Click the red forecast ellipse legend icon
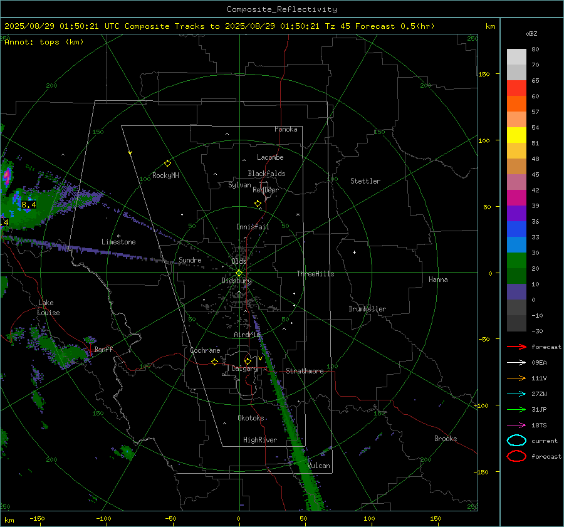This screenshot has width=564, height=527. [516, 456]
